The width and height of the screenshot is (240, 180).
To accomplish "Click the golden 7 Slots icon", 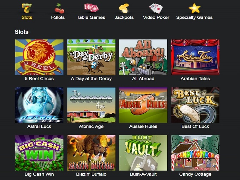I will click(27, 8).
